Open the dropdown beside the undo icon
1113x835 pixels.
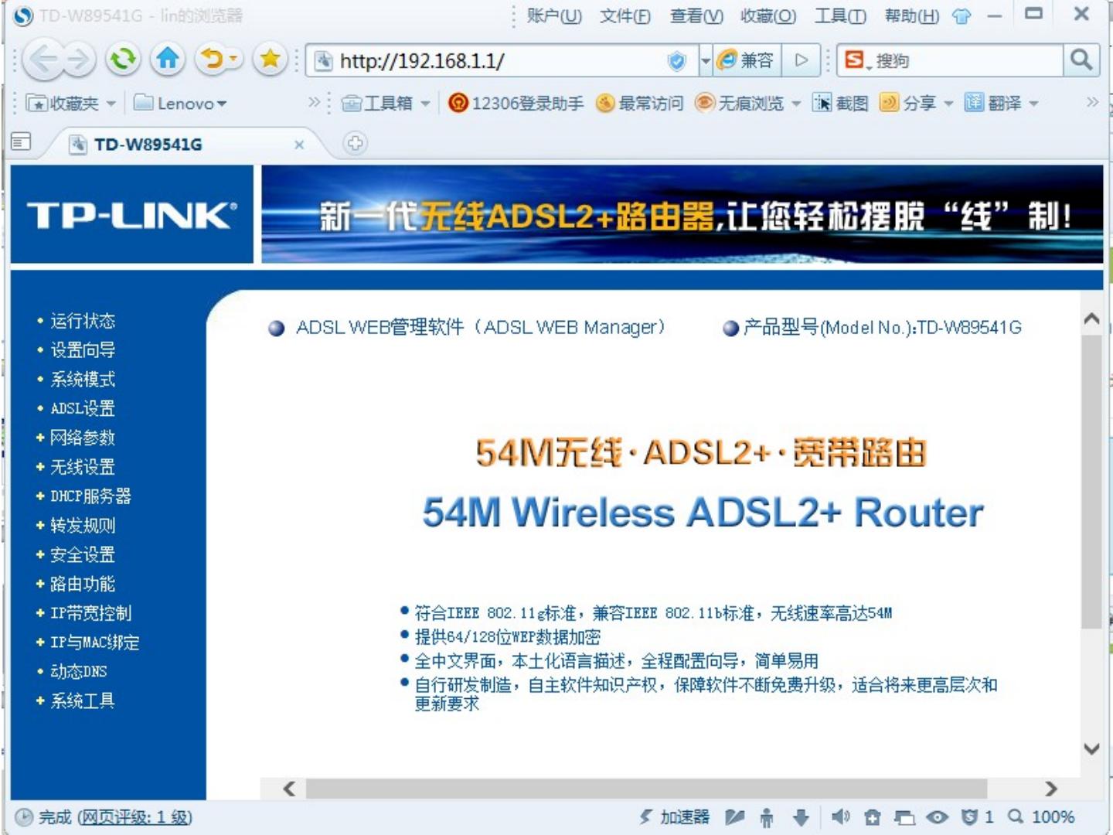[234, 59]
